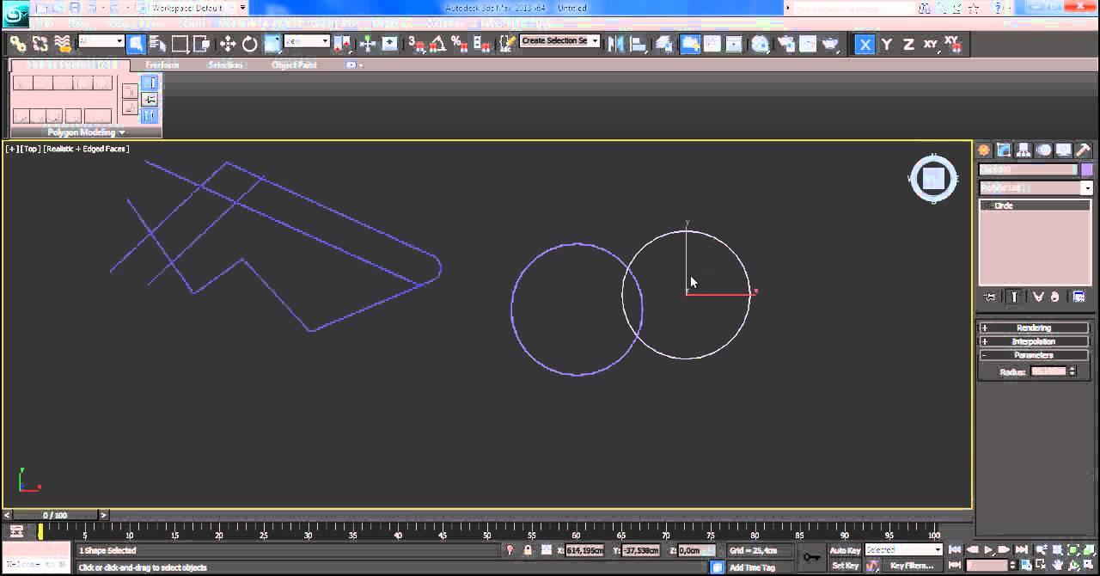The width and height of the screenshot is (1100, 576).
Task: Open the Layer Manager
Action: (663, 44)
